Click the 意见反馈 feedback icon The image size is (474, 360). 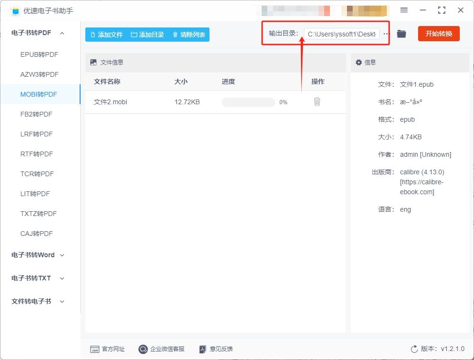[202, 349]
